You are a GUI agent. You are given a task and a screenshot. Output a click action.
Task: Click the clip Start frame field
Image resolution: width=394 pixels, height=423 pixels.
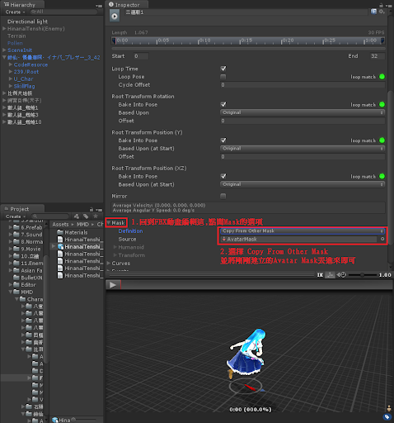[141, 56]
